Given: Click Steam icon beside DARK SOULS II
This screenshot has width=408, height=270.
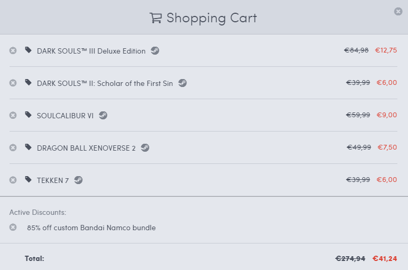Looking at the screenshot, I should pos(182,83).
